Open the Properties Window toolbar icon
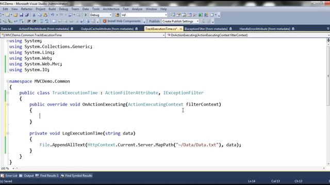 [178, 15]
